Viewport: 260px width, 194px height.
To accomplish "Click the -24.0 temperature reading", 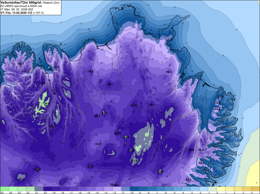I will [x=160, y=171].
